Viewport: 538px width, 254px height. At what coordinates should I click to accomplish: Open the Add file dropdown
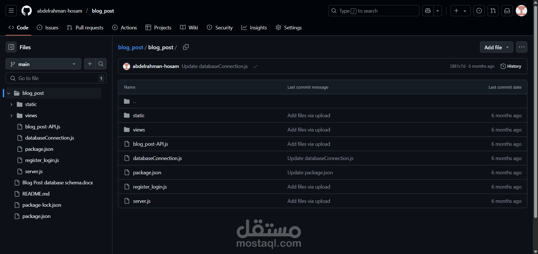497,47
